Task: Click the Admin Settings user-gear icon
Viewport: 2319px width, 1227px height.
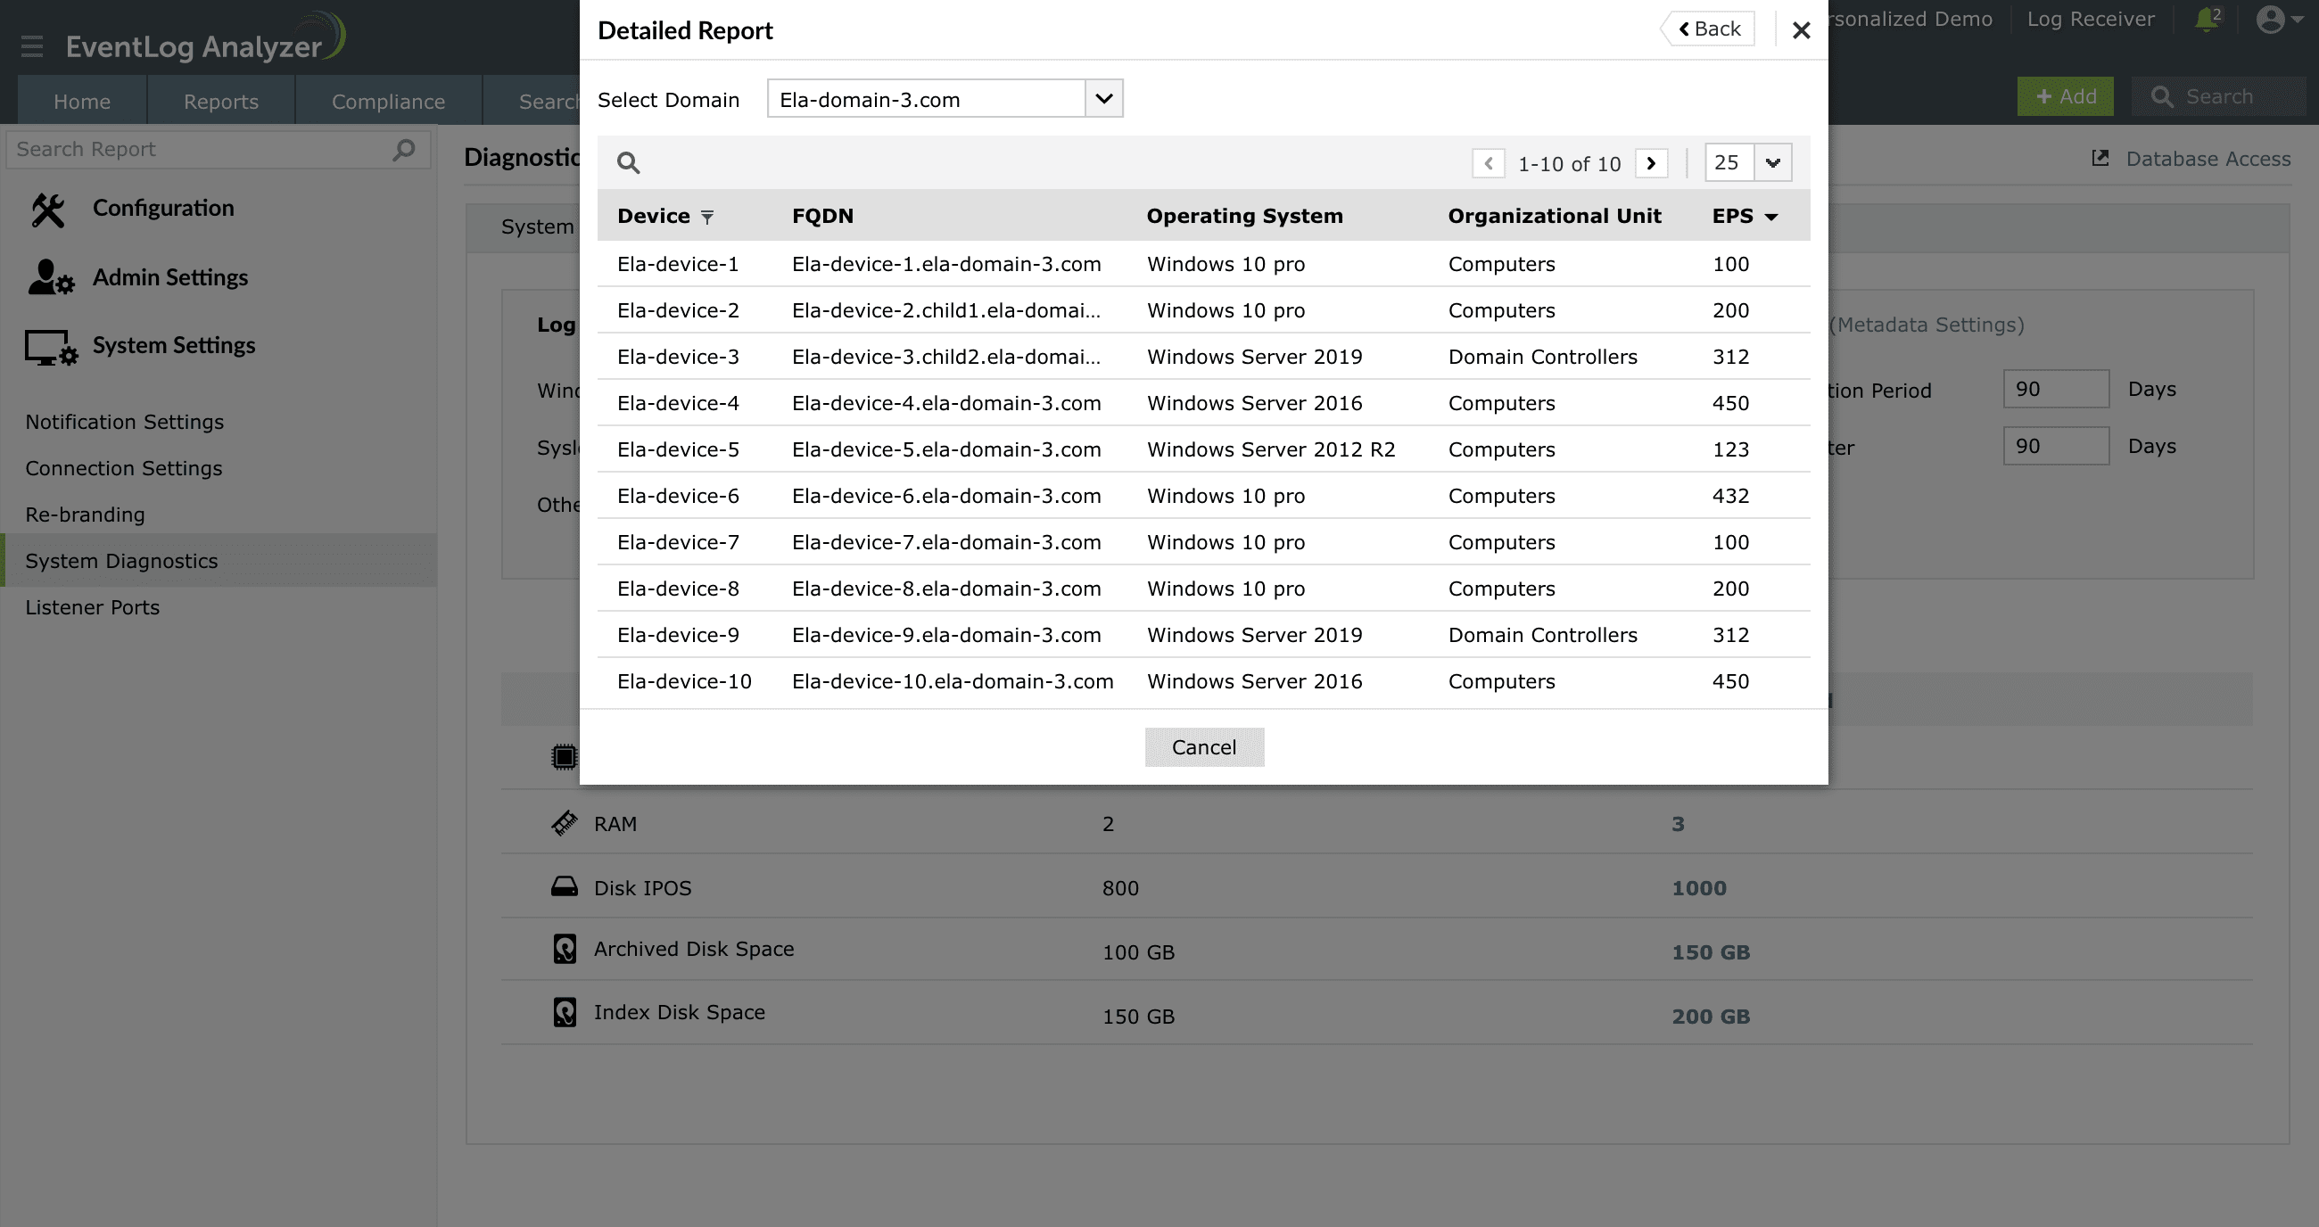Action: click(x=51, y=277)
